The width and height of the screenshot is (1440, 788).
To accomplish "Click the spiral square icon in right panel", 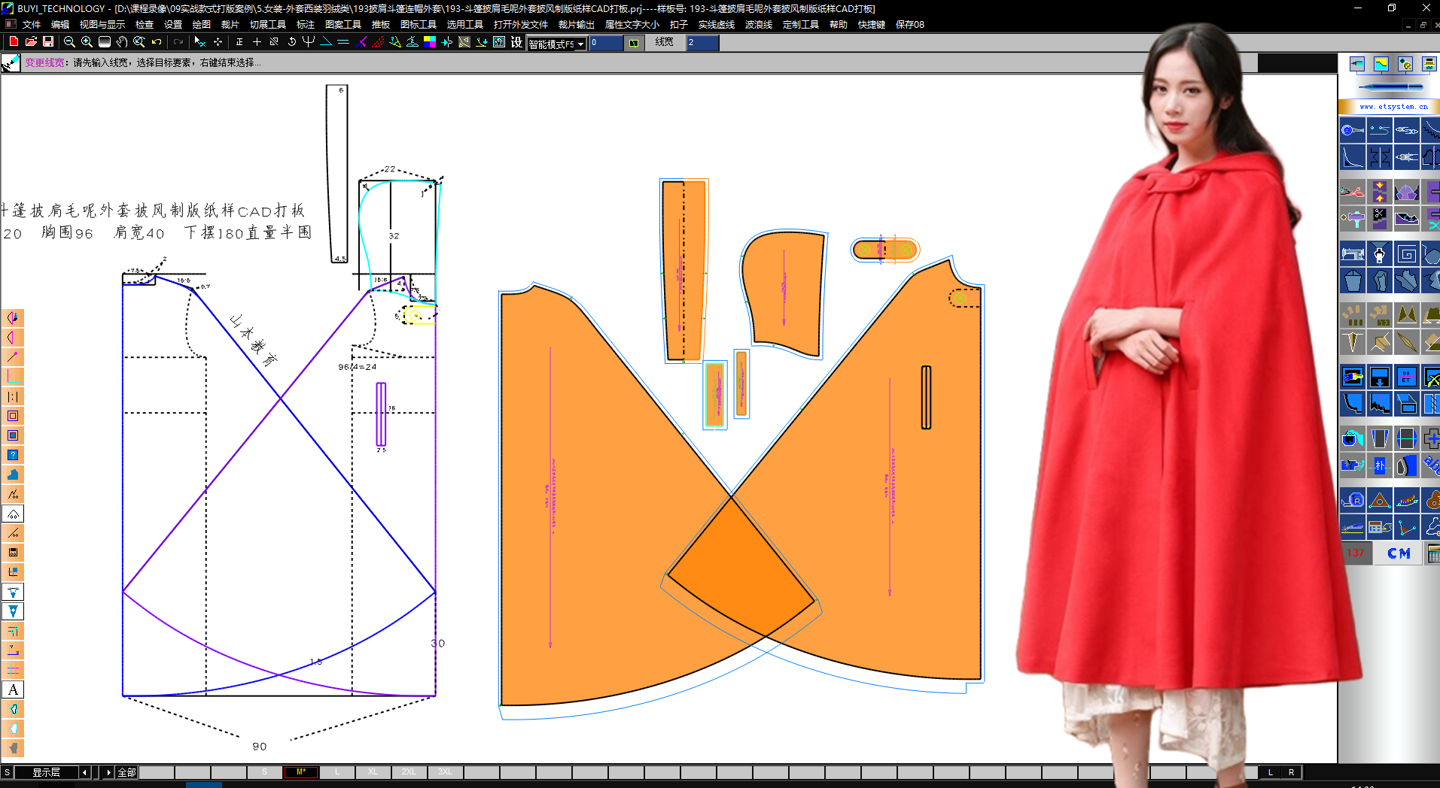I will (1406, 254).
